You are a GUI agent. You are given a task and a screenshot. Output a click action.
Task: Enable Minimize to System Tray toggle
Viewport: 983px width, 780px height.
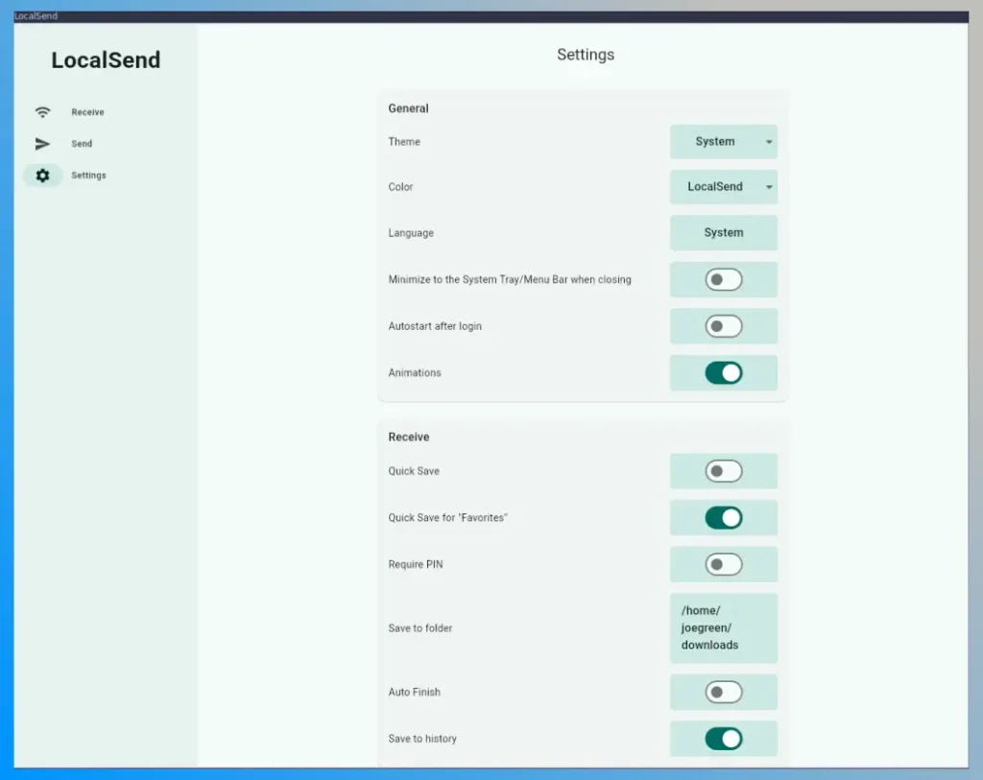tap(723, 280)
